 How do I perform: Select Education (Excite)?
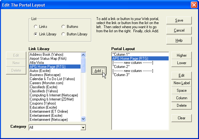tap(55, 107)
